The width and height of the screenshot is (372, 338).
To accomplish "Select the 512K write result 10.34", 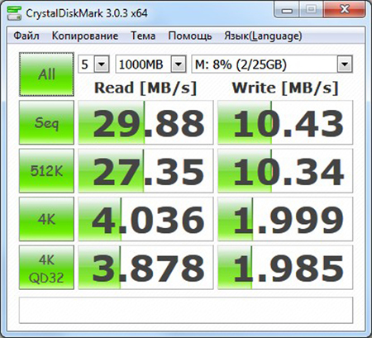I will [x=285, y=171].
